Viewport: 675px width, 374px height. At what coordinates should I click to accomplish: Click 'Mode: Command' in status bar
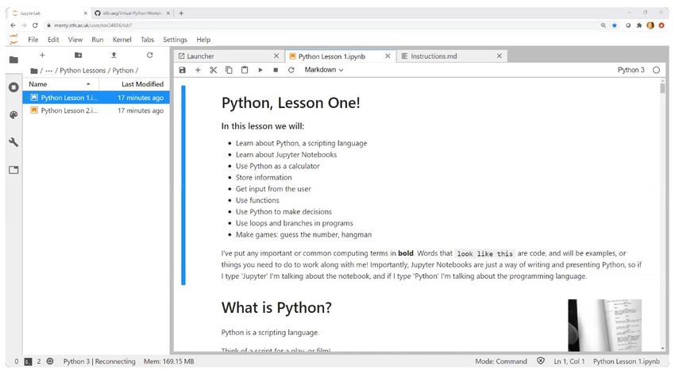(501, 361)
